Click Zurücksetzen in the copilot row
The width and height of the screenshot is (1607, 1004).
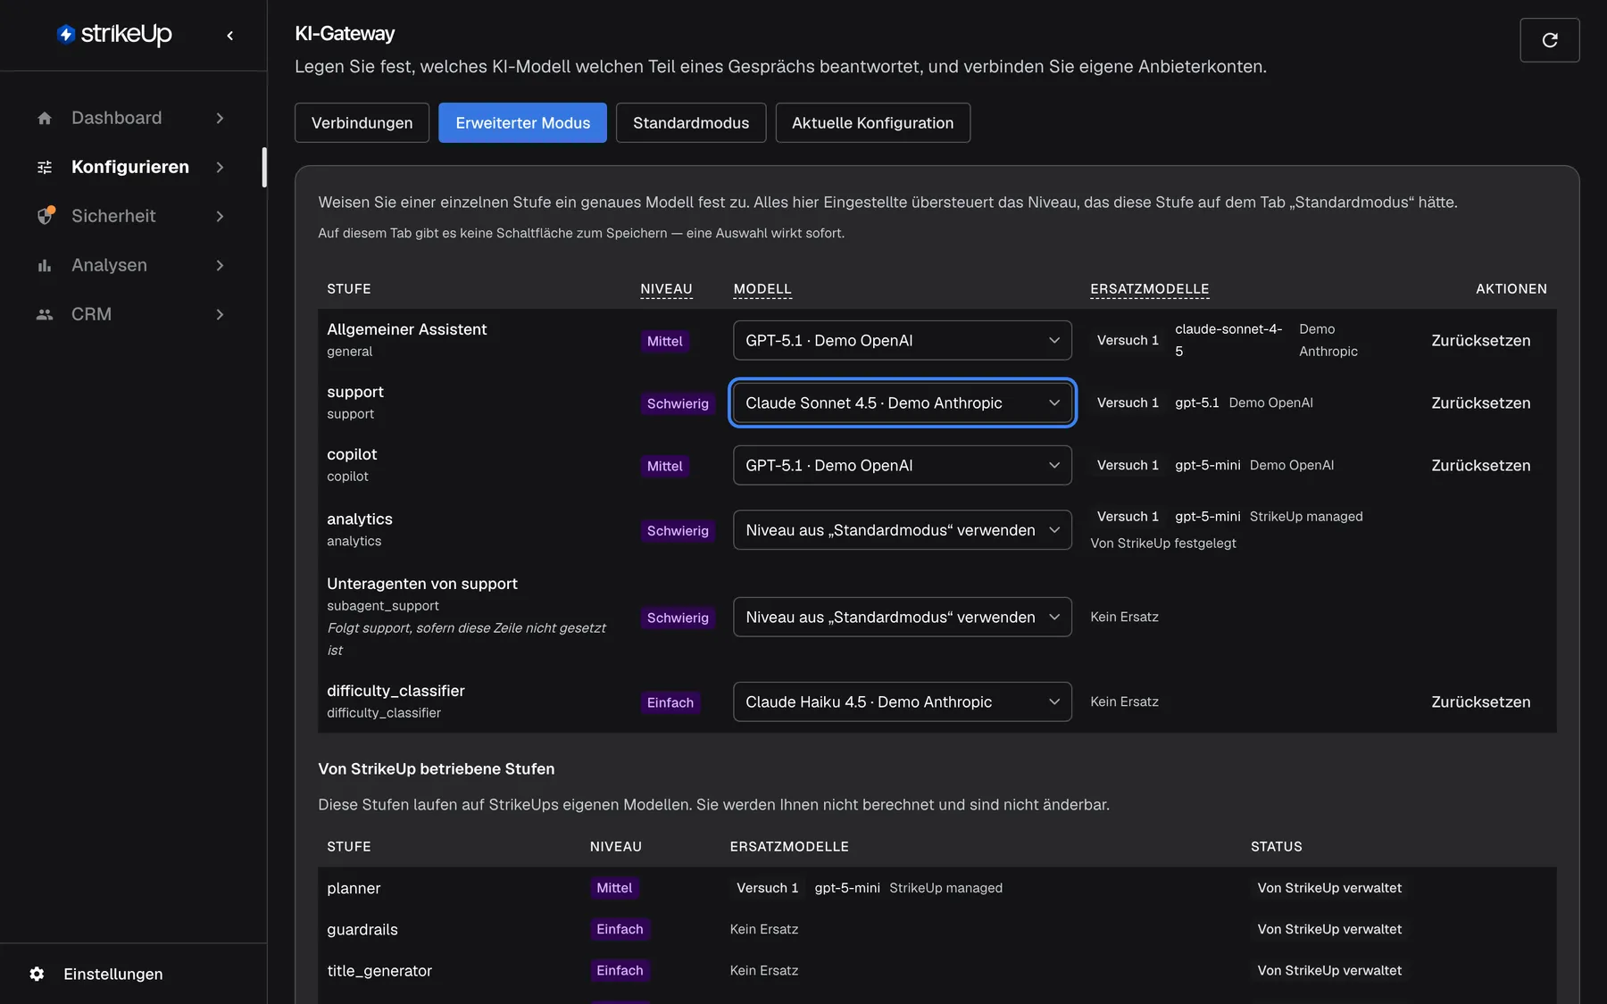(x=1480, y=465)
